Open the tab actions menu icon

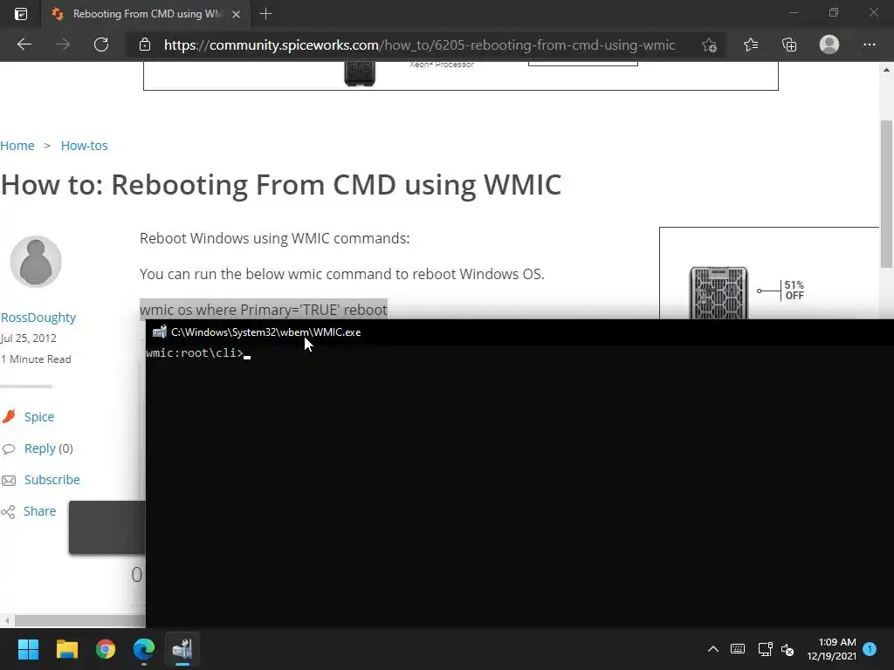click(21, 14)
